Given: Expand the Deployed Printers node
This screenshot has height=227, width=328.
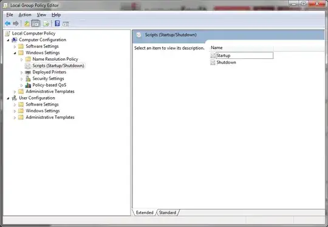Looking at the screenshot, I should [x=21, y=72].
